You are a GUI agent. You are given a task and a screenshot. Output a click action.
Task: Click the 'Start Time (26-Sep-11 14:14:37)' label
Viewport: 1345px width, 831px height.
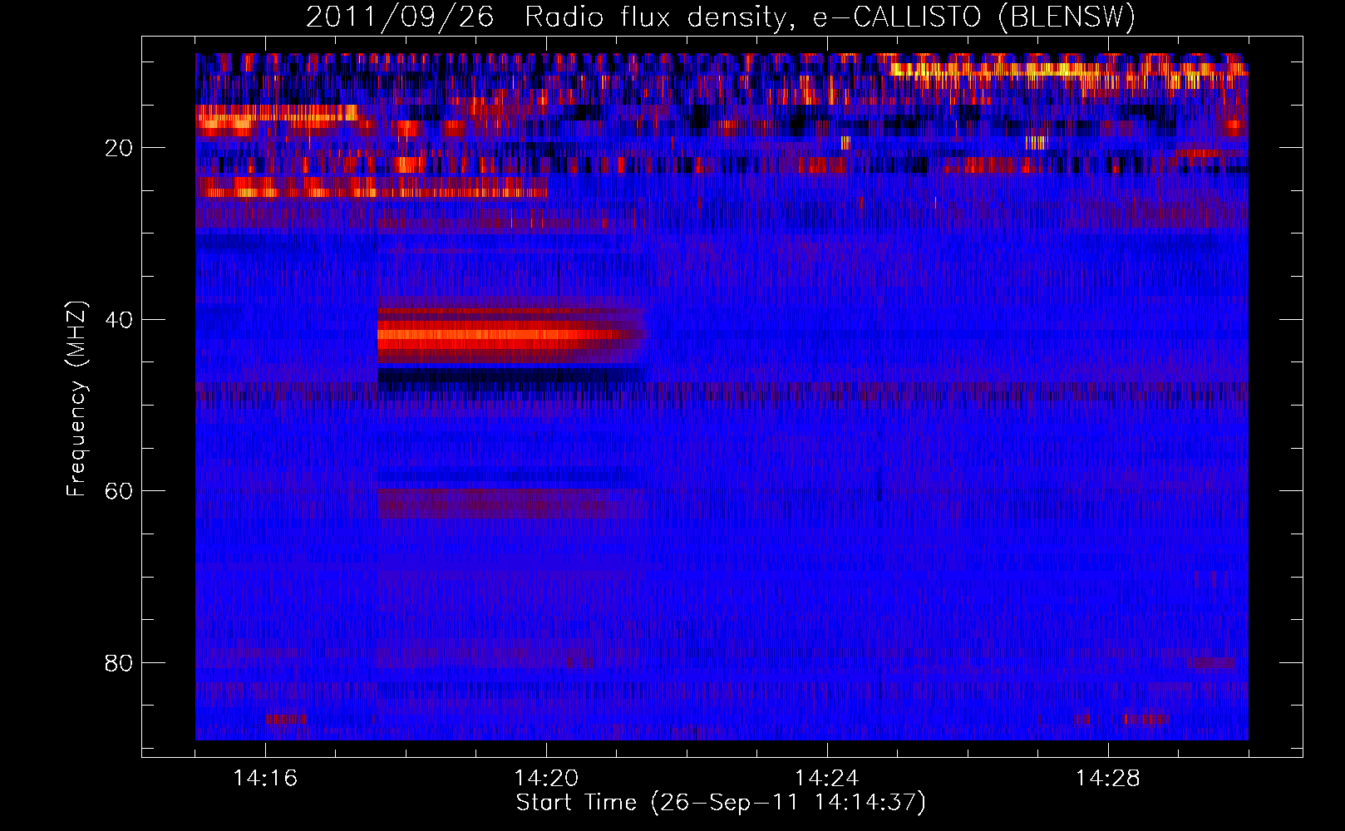[x=720, y=803]
